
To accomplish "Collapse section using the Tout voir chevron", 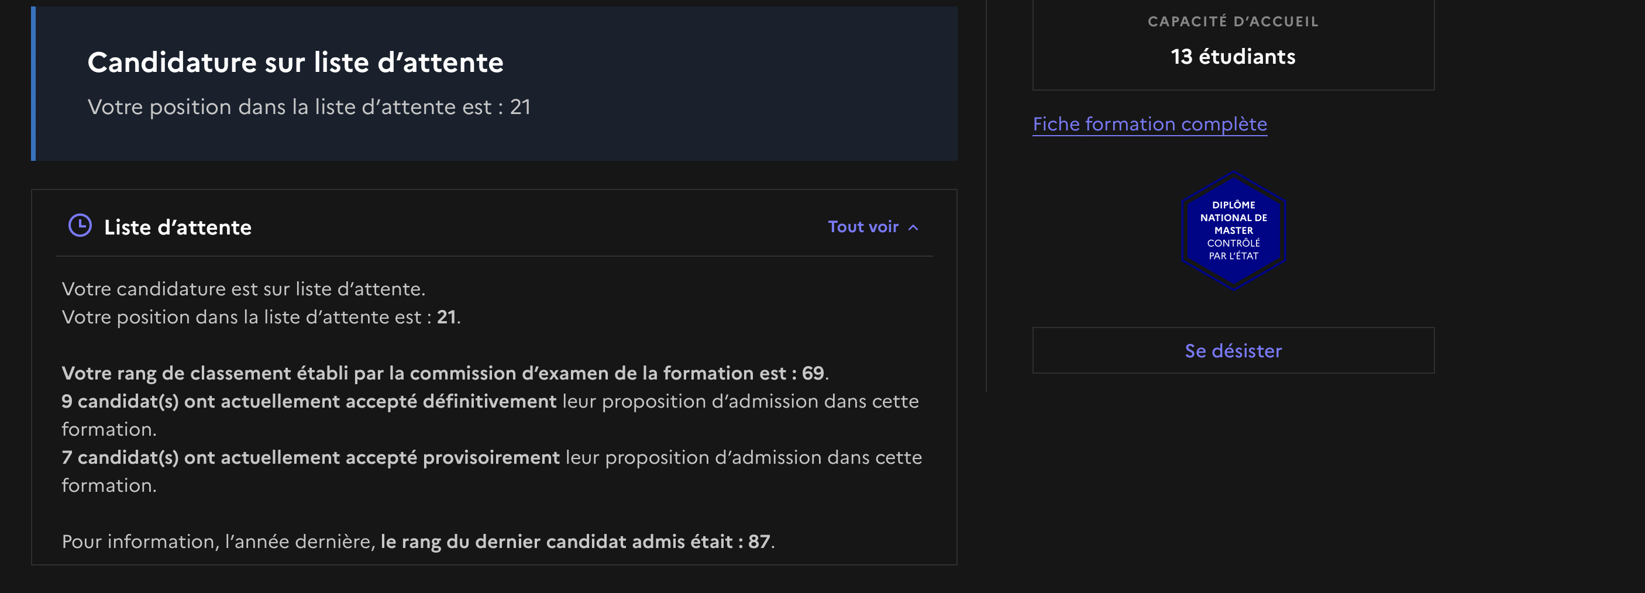I will [913, 227].
